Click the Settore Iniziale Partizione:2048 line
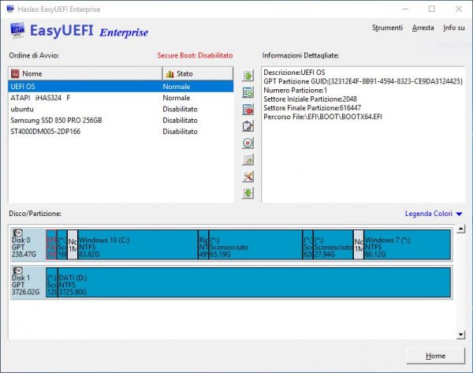 pos(310,99)
